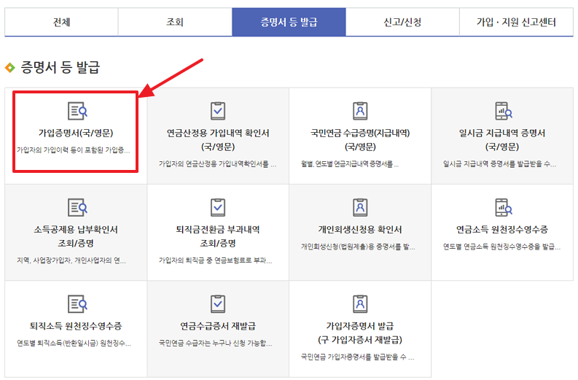The height and width of the screenshot is (380, 578).
Task: Open 소득공제용 납부확인서 조회/증명 link
Action: click(76, 236)
